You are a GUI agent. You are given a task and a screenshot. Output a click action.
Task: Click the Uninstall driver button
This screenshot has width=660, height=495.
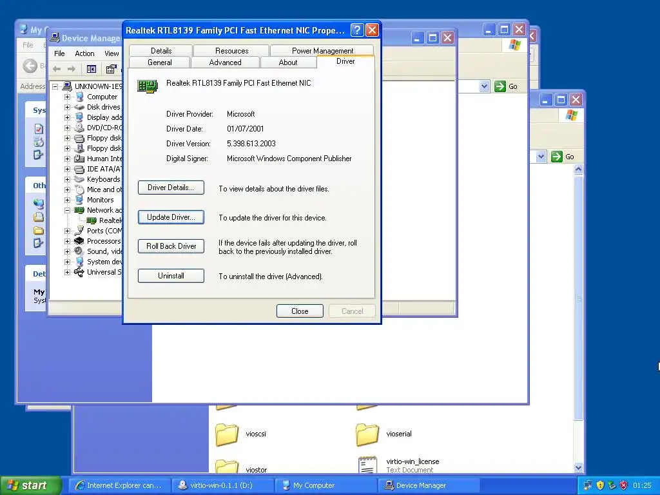(171, 276)
